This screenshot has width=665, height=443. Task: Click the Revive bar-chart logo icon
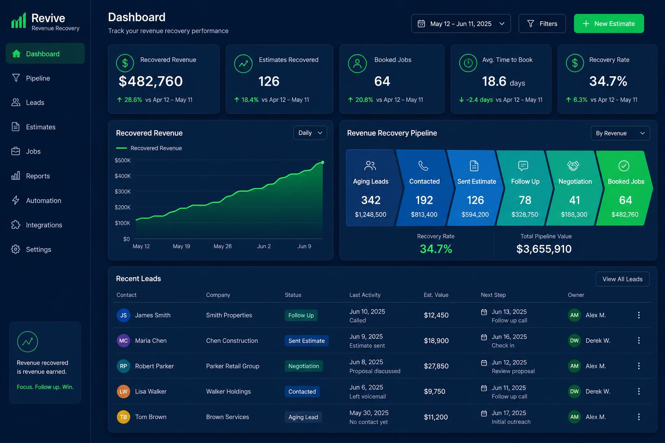pos(19,20)
